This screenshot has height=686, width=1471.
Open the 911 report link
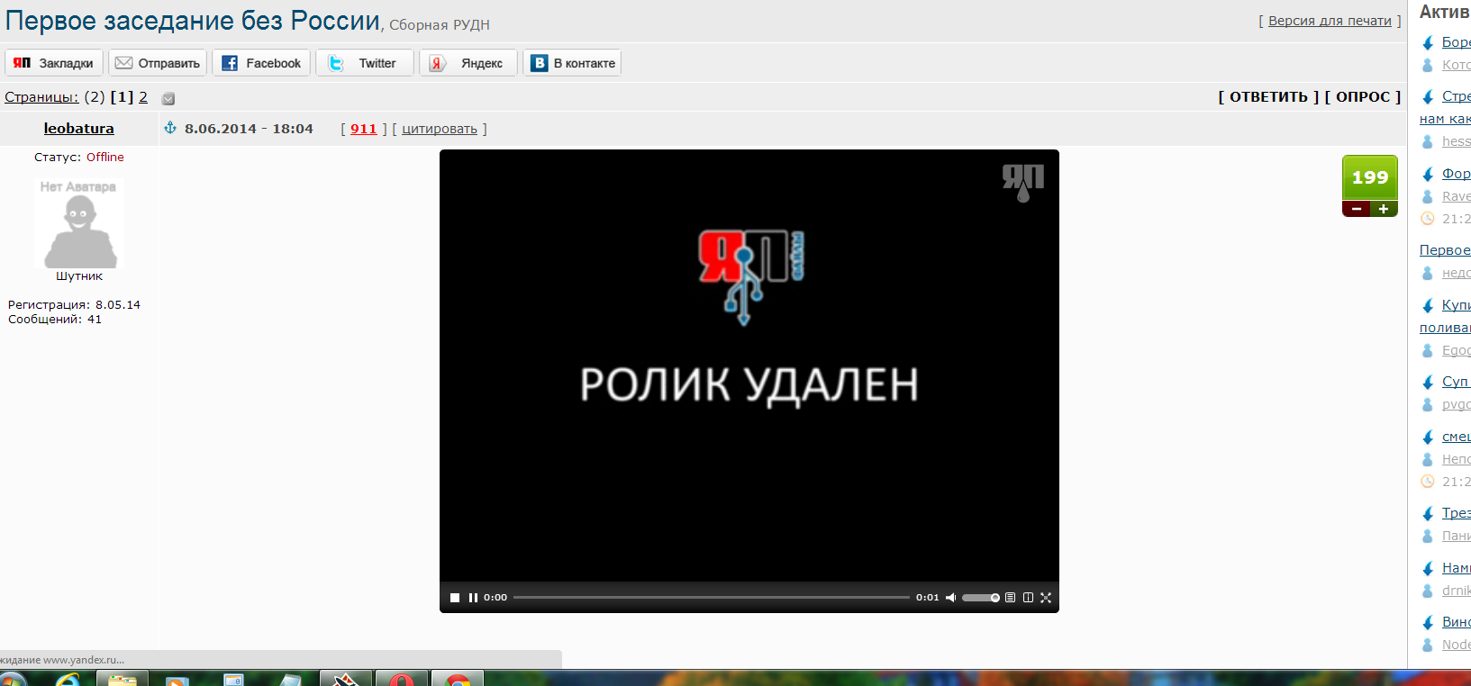tap(364, 129)
